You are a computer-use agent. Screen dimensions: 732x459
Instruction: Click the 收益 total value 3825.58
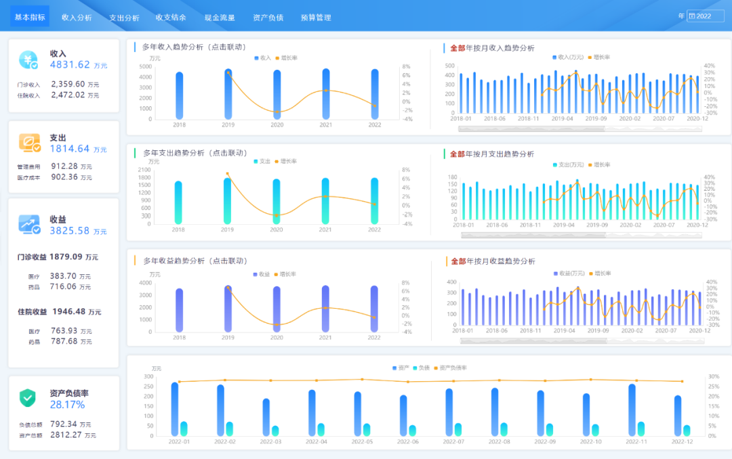(70, 231)
